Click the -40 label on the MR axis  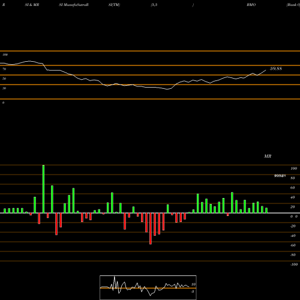(293, 236)
